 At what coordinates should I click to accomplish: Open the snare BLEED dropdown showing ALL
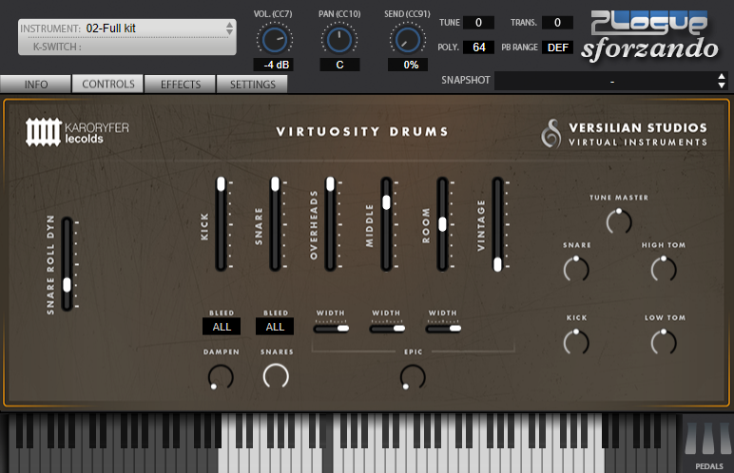(275, 327)
